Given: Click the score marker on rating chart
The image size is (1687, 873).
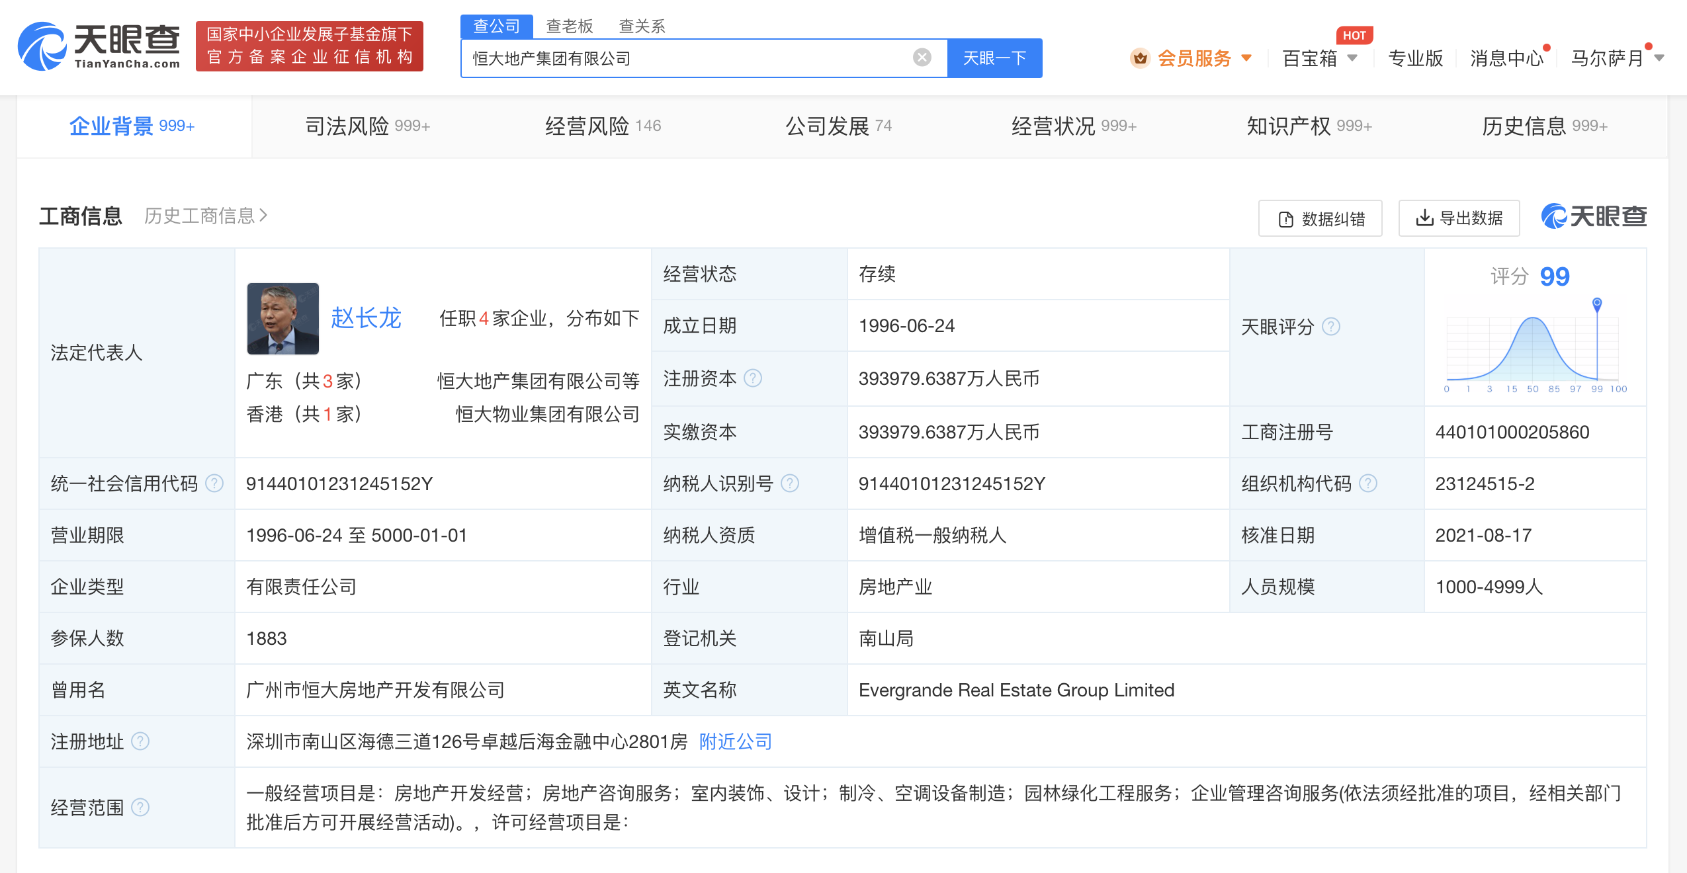Looking at the screenshot, I should tap(1597, 304).
